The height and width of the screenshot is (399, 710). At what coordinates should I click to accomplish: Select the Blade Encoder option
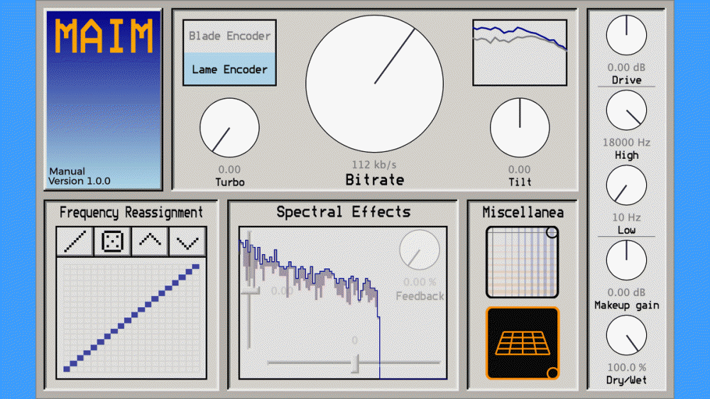pos(229,36)
